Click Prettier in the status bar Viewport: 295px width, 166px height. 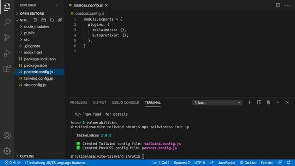click(267, 163)
